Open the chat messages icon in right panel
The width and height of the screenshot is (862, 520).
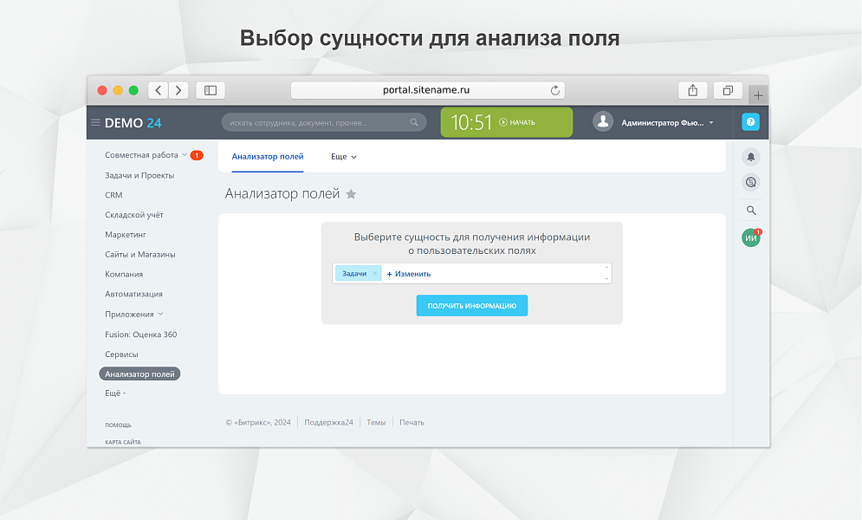click(x=750, y=182)
